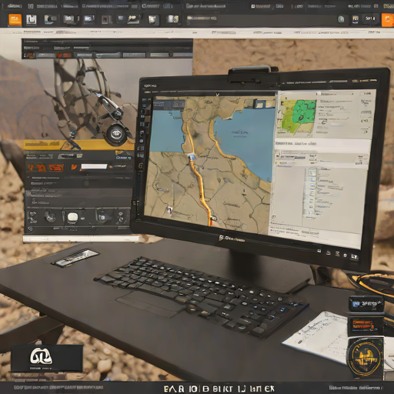Viewport: 394px width, 394px height.
Task: Click the orange icon at the left end of the top toolbar
Action: click(15, 19)
